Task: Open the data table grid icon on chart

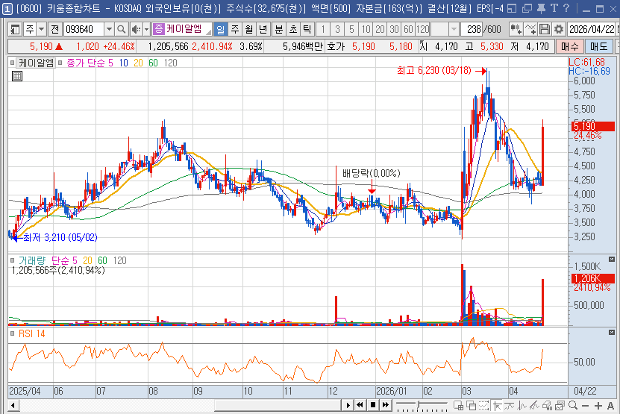Action: [x=17, y=76]
